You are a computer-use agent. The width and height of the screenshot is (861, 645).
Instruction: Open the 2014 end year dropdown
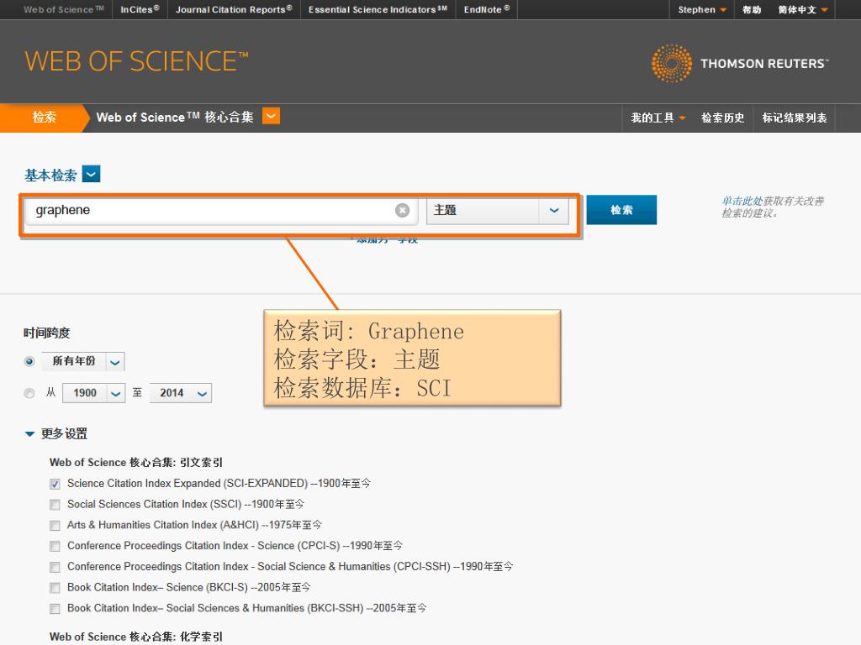pos(181,393)
